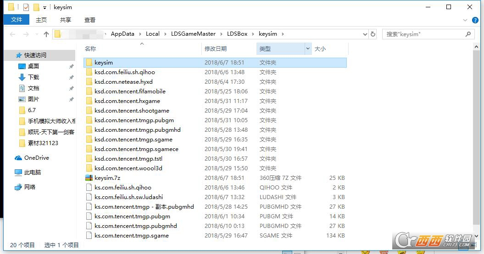
Task: Expand the chevron after keysim in path
Action: pos(283,34)
